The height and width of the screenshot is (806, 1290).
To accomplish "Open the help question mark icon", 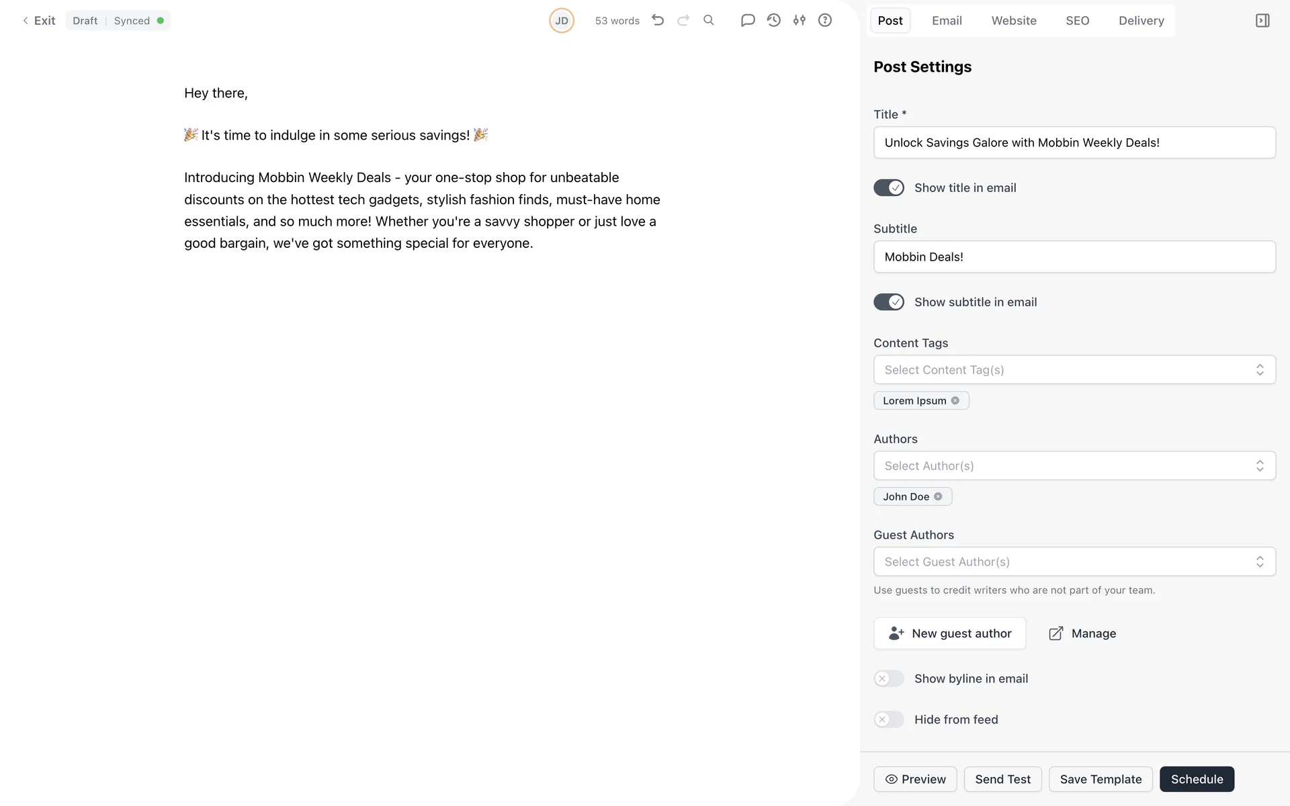I will pos(825,20).
